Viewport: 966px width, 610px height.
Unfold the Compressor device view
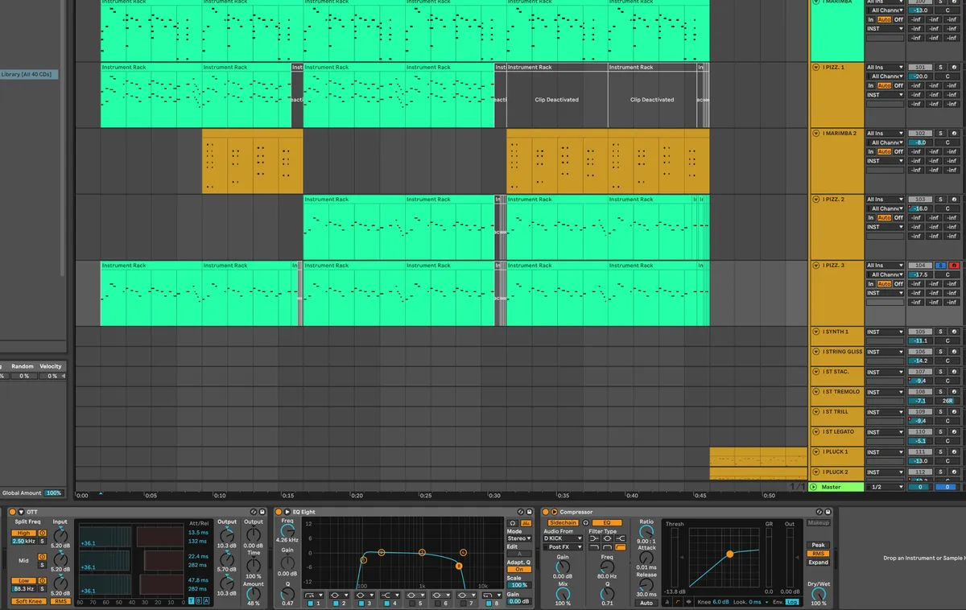click(x=555, y=512)
